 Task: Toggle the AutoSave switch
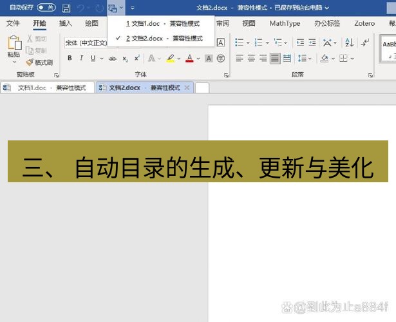46,8
